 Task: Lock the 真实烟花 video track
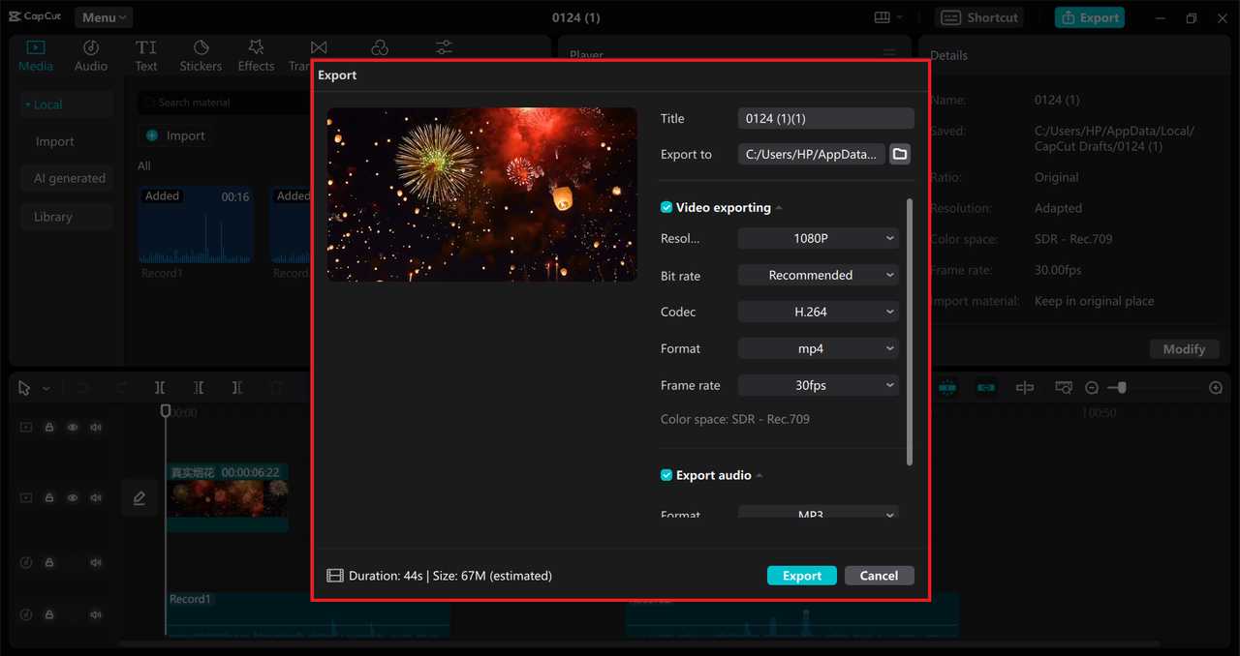pyautogui.click(x=49, y=497)
